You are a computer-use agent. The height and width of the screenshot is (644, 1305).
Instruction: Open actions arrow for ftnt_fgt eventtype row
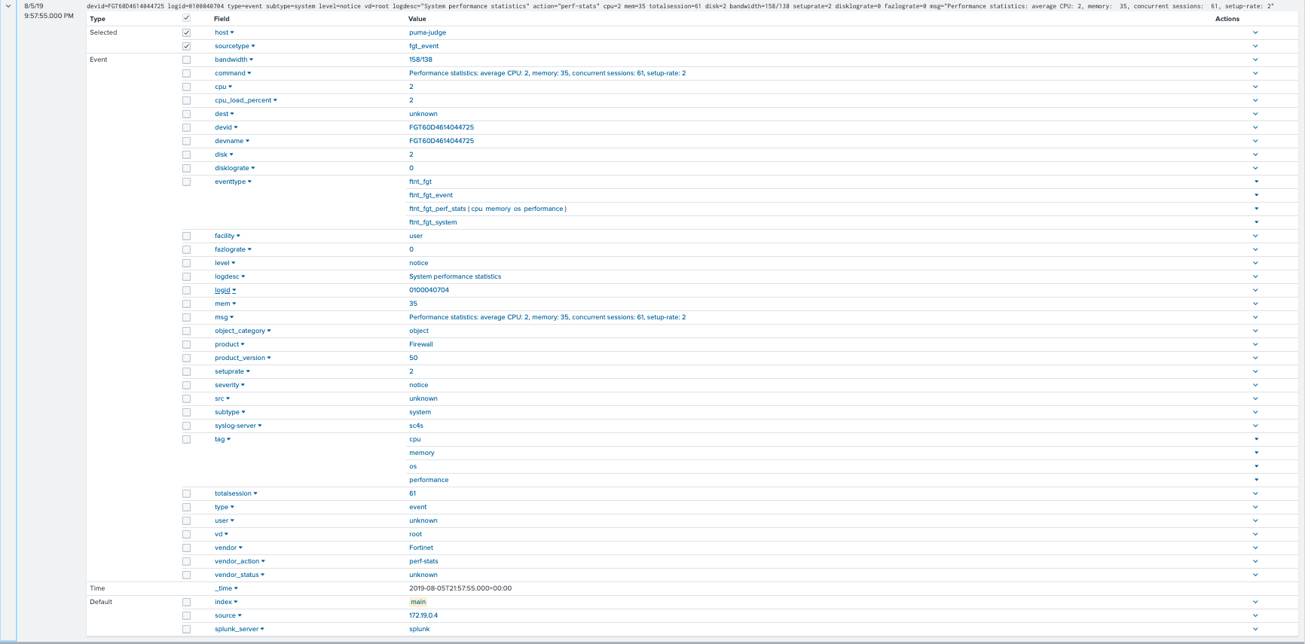[x=1256, y=182]
